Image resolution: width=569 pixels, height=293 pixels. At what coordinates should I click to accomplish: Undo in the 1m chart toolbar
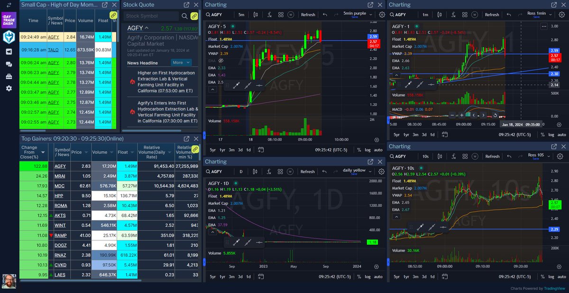[x=510, y=15]
